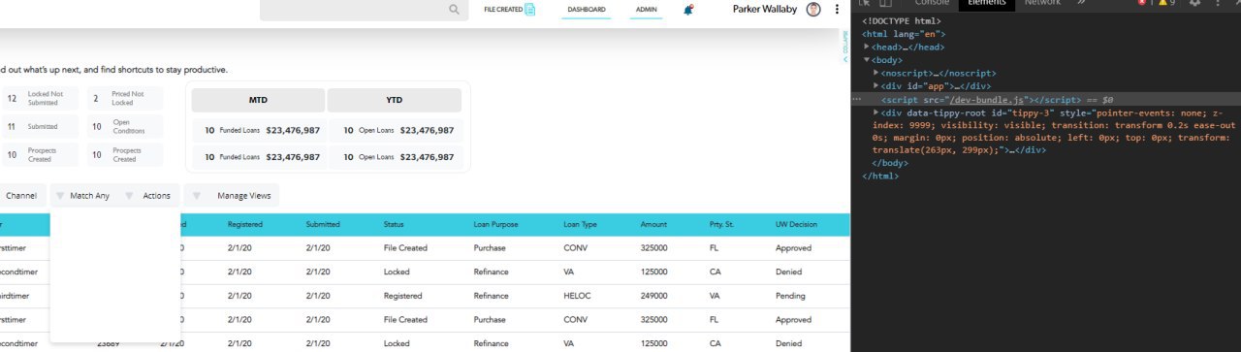Viewport: 1241px width, 352px height.
Task: Open DevTools settings gear
Action: tap(1194, 3)
